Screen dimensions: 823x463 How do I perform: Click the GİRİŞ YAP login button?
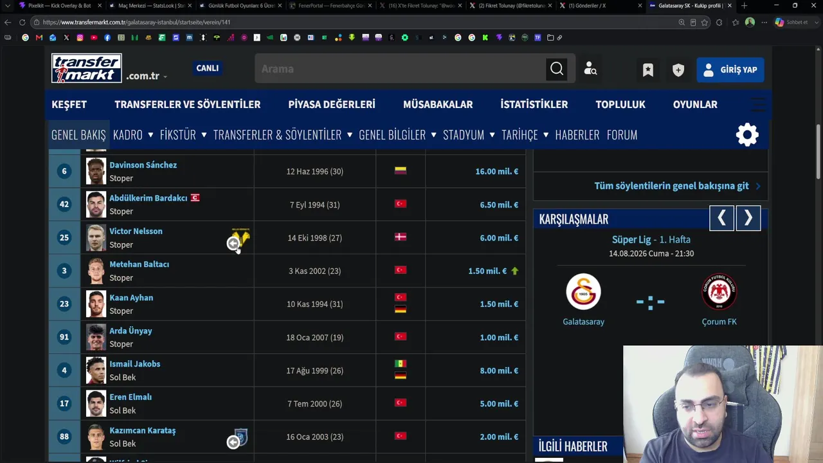click(x=730, y=69)
